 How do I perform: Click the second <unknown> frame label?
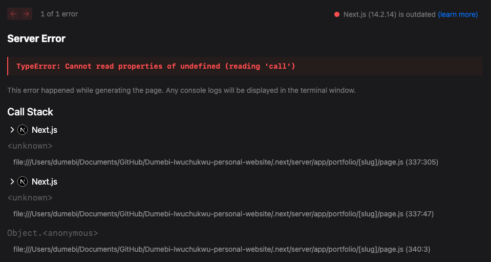point(30,198)
